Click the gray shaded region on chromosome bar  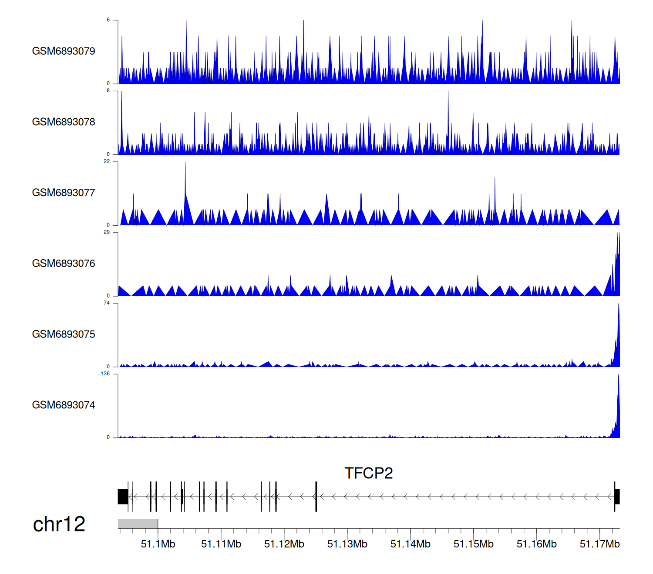138,524
